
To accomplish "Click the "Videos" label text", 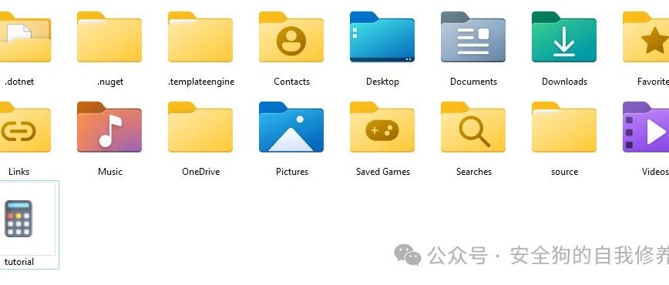I will point(655,172).
